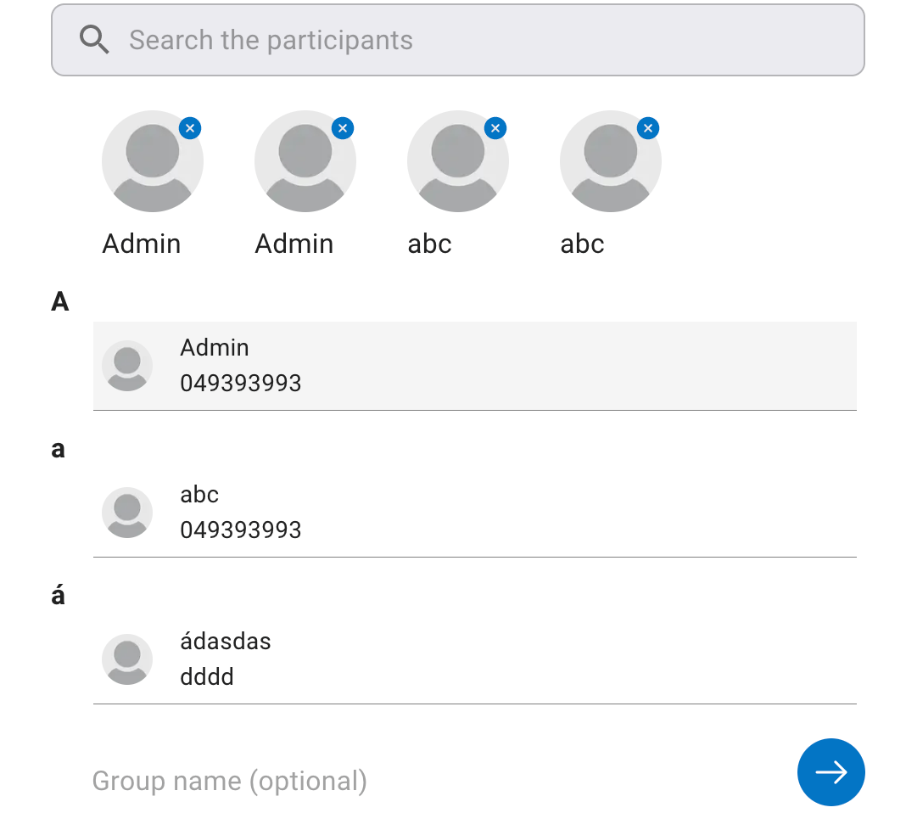The width and height of the screenshot is (906, 813).
Task: Click second Admin avatar in selected row
Action: pos(305,161)
